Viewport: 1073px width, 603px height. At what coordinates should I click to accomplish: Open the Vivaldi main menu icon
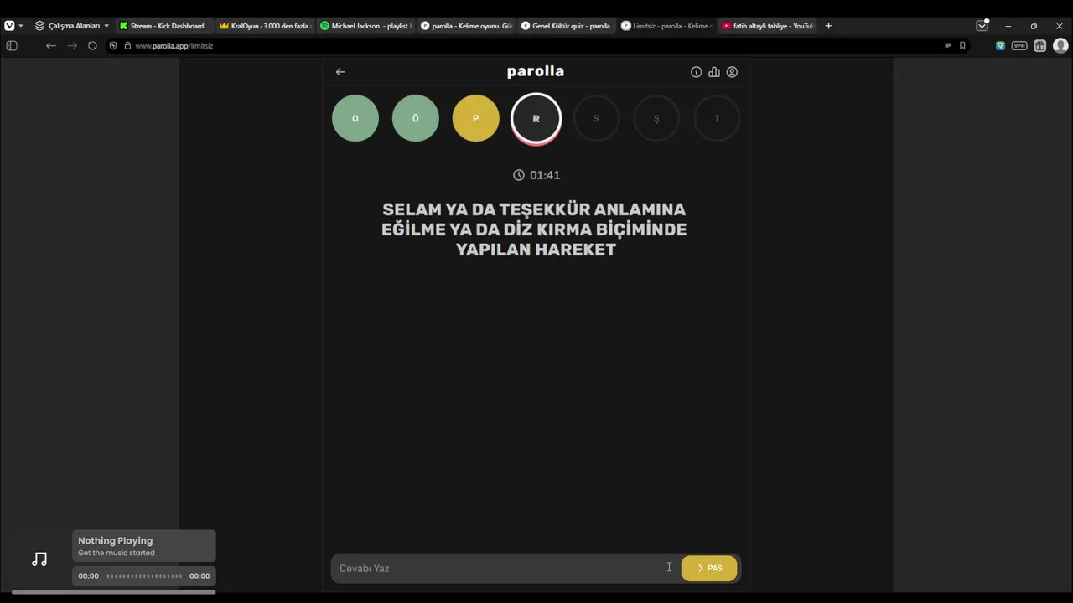(x=9, y=26)
